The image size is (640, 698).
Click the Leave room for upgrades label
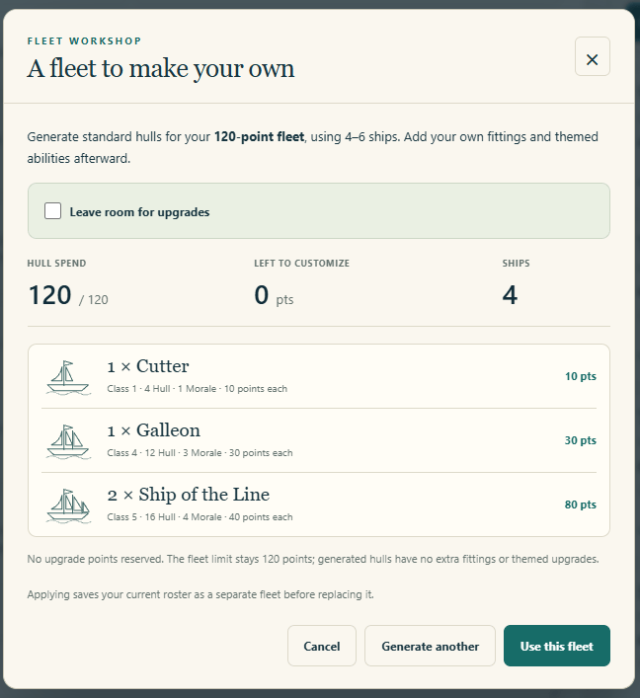click(139, 212)
